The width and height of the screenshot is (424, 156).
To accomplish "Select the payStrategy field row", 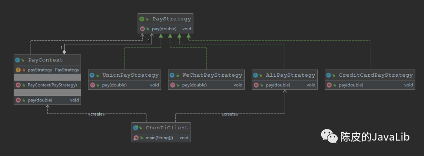I will coord(48,70).
